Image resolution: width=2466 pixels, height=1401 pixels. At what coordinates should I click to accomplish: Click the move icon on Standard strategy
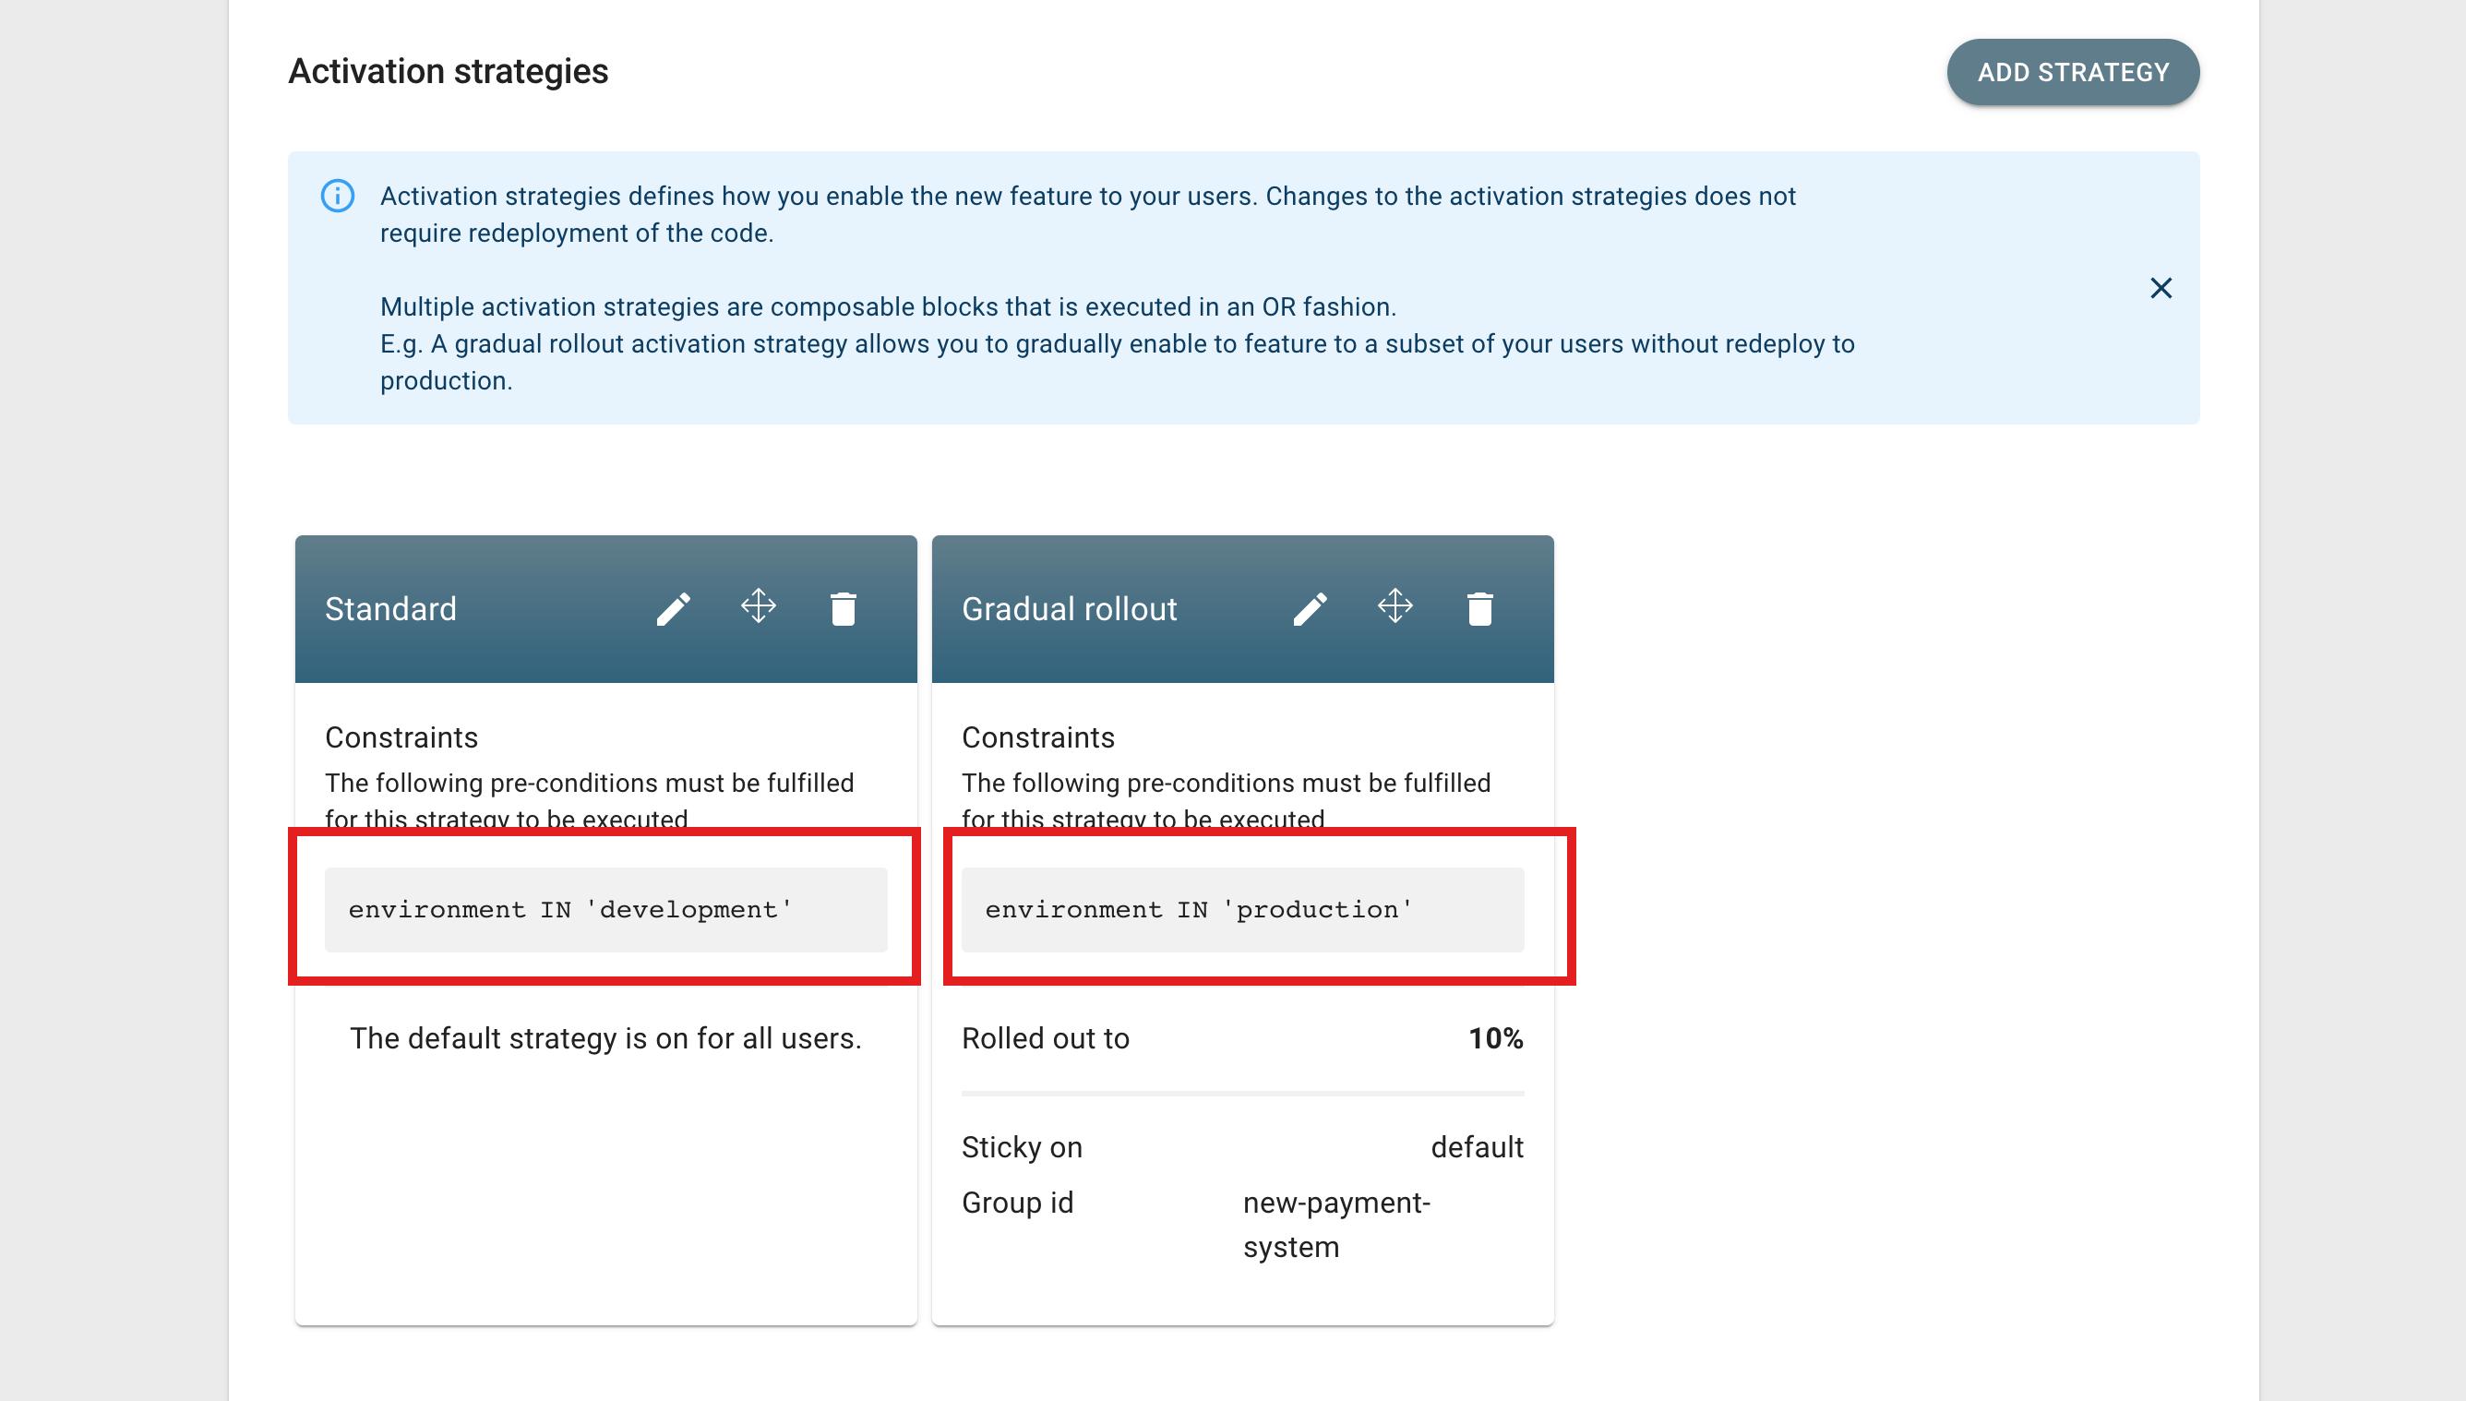(759, 607)
